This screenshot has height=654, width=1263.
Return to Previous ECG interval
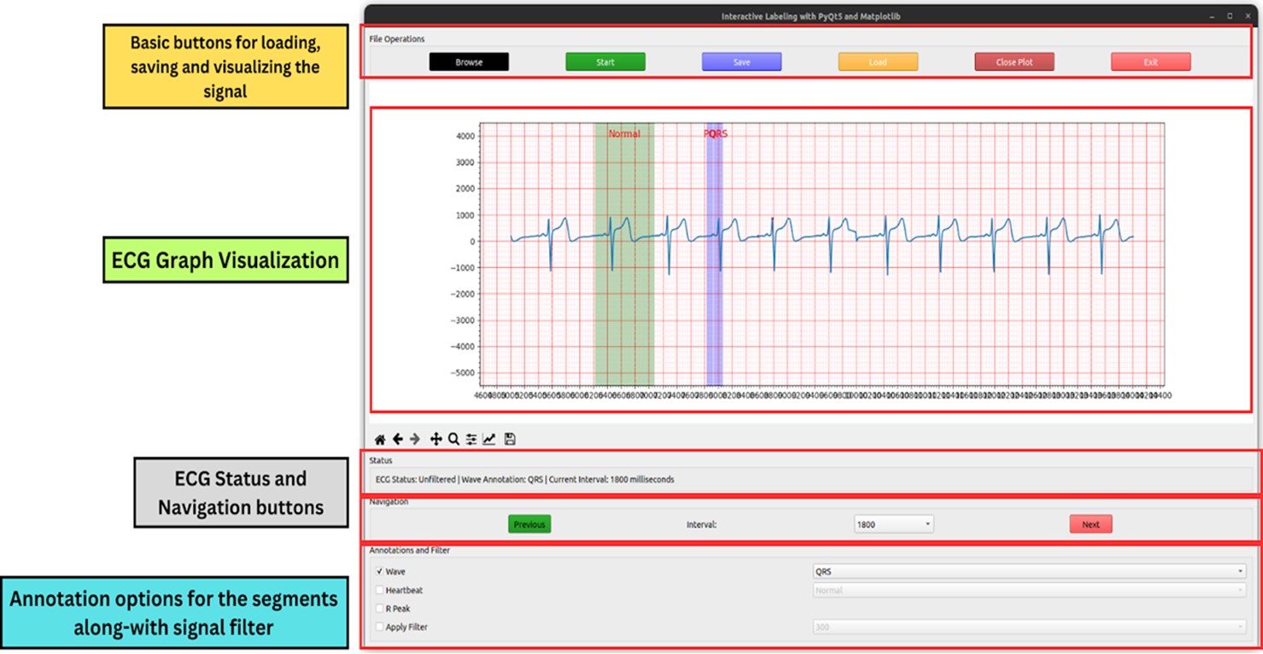tap(529, 524)
